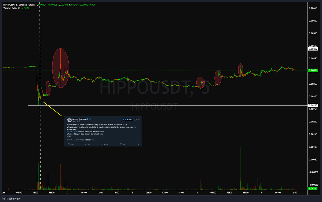Click the 0.00489 price level label
The width and height of the screenshot is (322, 202).
pyautogui.click(x=313, y=49)
